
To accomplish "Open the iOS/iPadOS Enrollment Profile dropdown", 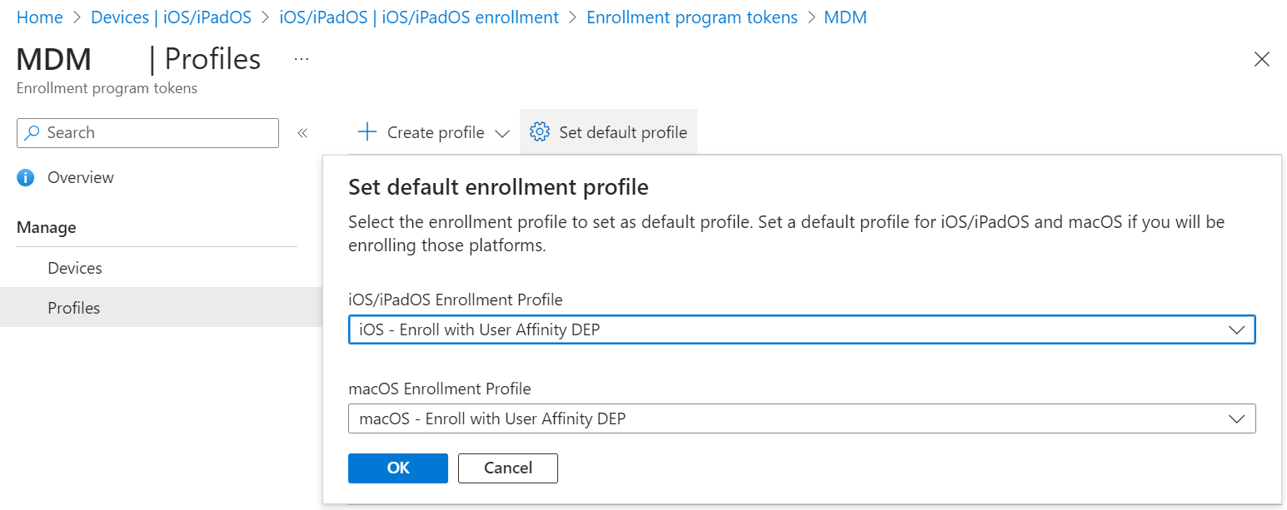I will tap(801, 329).
